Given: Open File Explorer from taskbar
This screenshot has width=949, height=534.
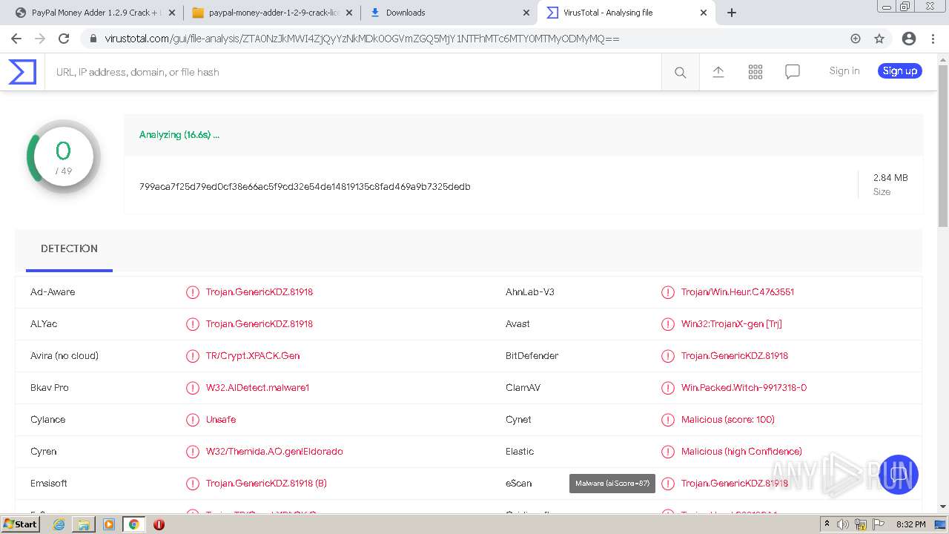Looking at the screenshot, I should (x=84, y=524).
